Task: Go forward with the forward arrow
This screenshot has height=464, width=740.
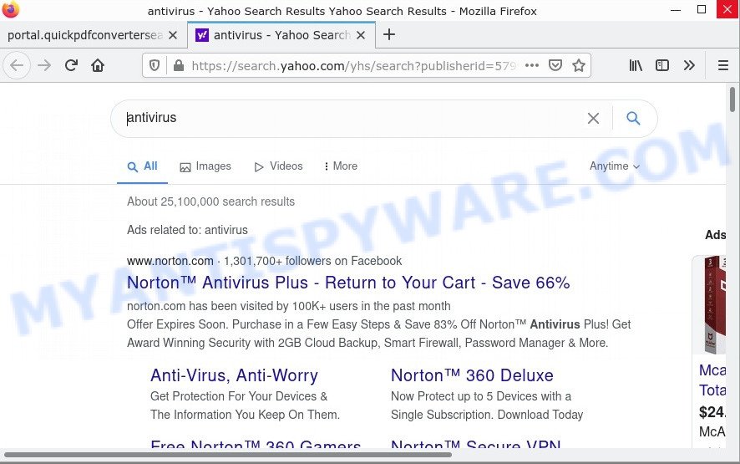Action: [x=44, y=65]
